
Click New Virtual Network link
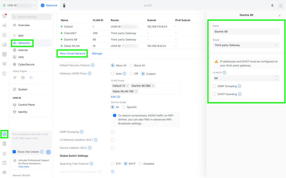pyautogui.click(x=72, y=53)
